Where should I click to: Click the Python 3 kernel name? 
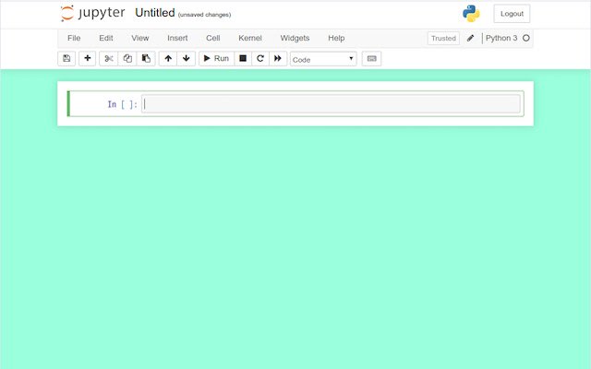point(501,38)
